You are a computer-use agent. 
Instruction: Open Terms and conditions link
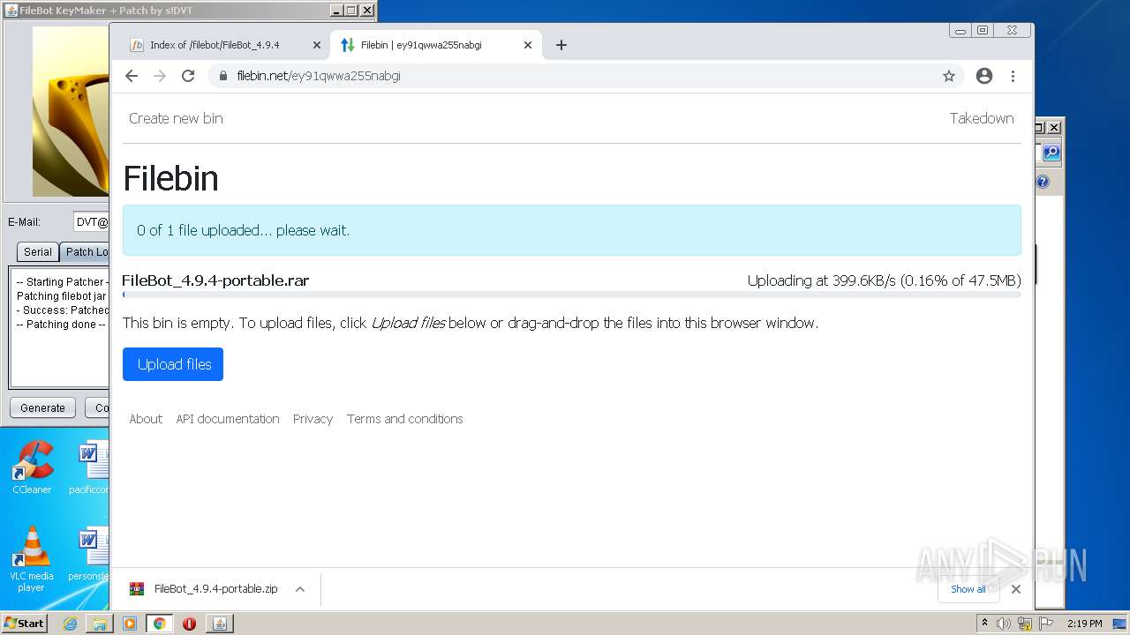(x=404, y=419)
